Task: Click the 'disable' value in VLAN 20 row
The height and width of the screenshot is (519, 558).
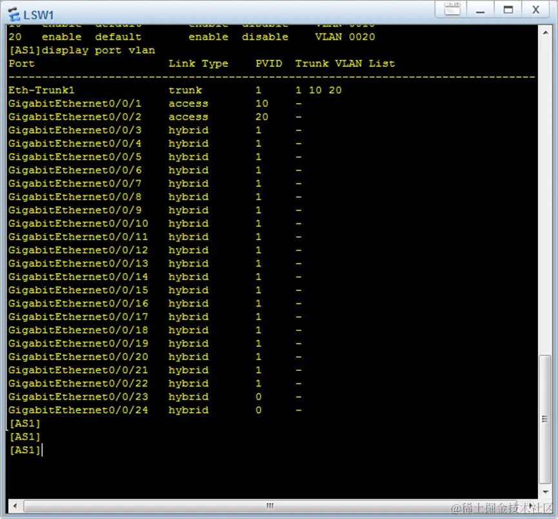Action: 265,37
